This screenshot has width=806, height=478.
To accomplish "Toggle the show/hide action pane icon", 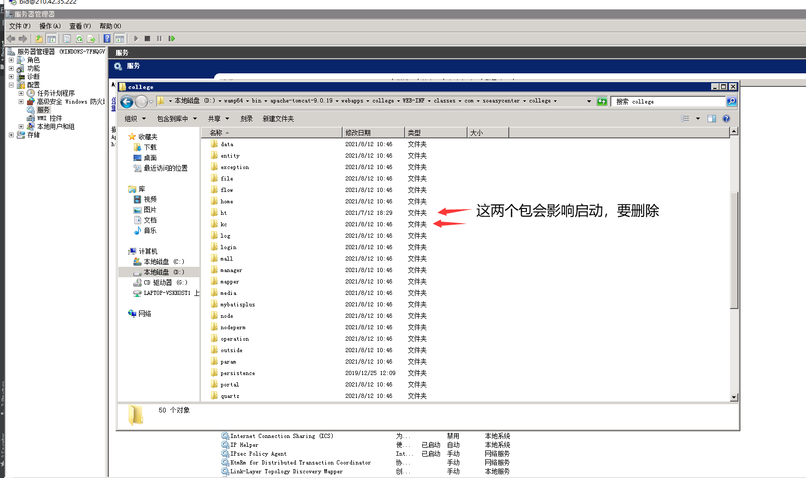I will pyautogui.click(x=119, y=38).
